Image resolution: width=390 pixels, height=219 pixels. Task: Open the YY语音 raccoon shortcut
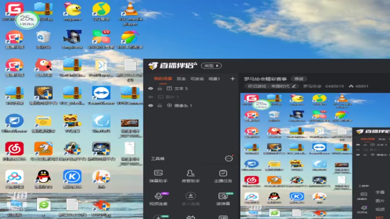click(x=72, y=124)
